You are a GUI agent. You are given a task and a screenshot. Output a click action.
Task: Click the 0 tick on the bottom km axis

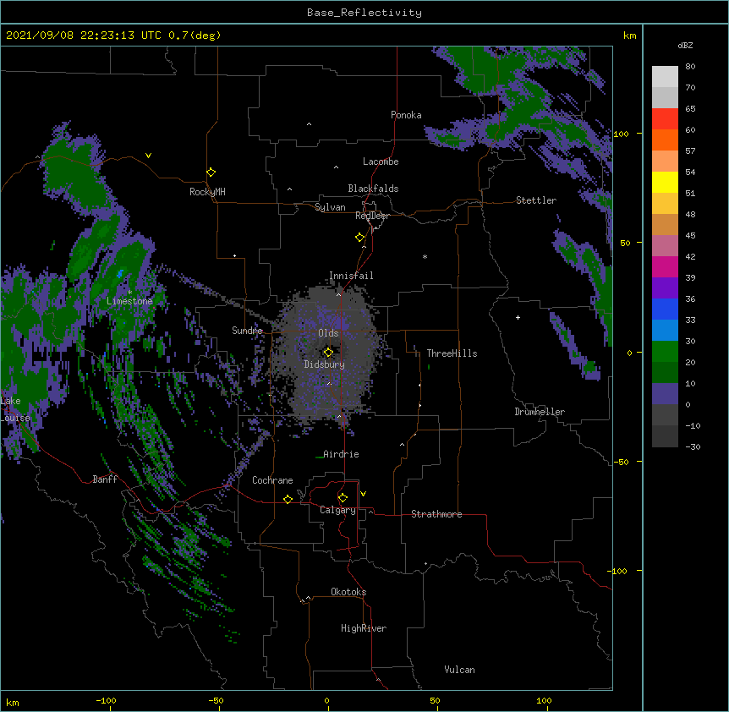[x=326, y=700]
